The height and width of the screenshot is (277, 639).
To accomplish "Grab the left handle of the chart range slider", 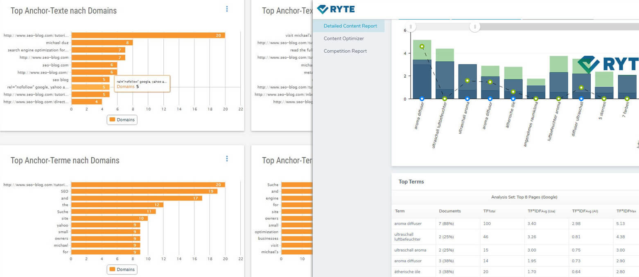I will [x=411, y=27].
